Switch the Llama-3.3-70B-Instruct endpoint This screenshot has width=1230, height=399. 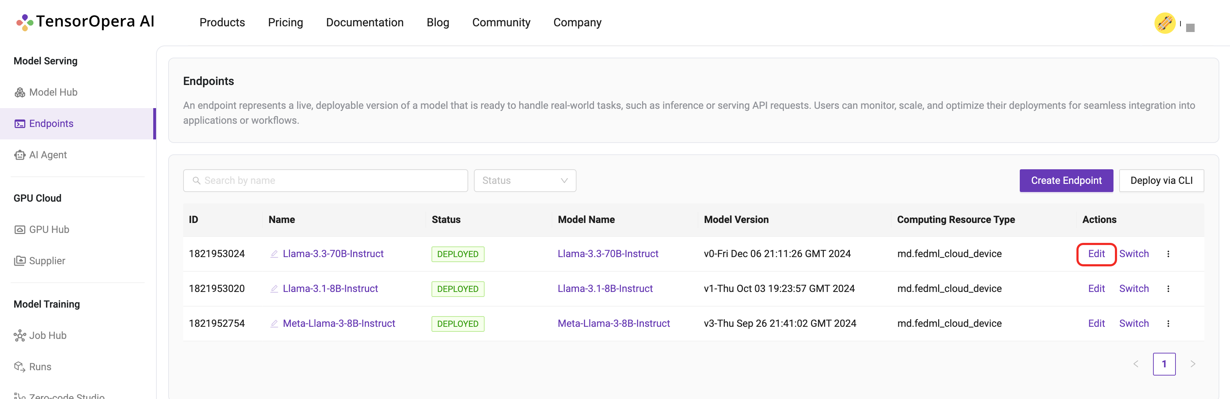[1133, 254]
